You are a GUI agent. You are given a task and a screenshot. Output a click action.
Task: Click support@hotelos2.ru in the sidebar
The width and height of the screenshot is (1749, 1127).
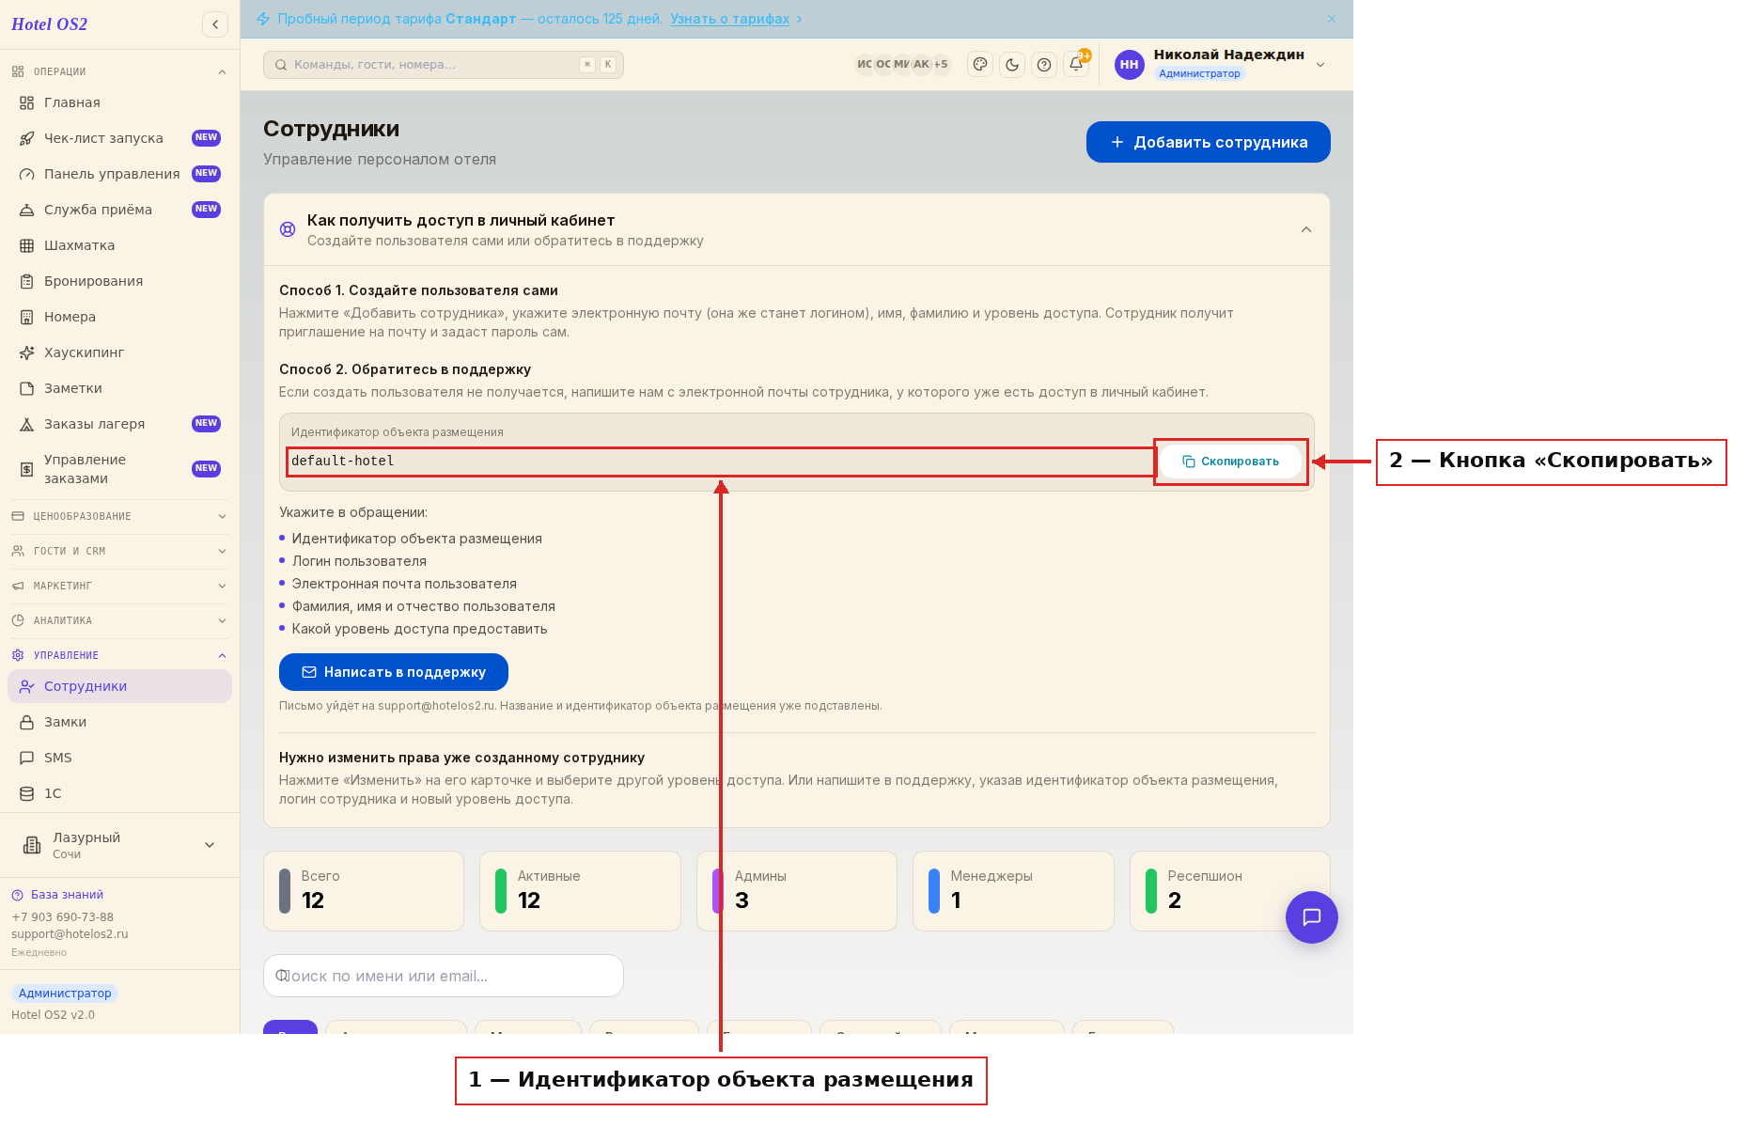coord(70,934)
